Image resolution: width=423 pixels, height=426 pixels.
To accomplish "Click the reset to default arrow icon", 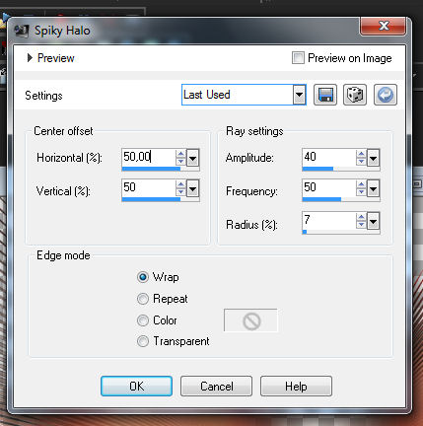I will [x=386, y=95].
